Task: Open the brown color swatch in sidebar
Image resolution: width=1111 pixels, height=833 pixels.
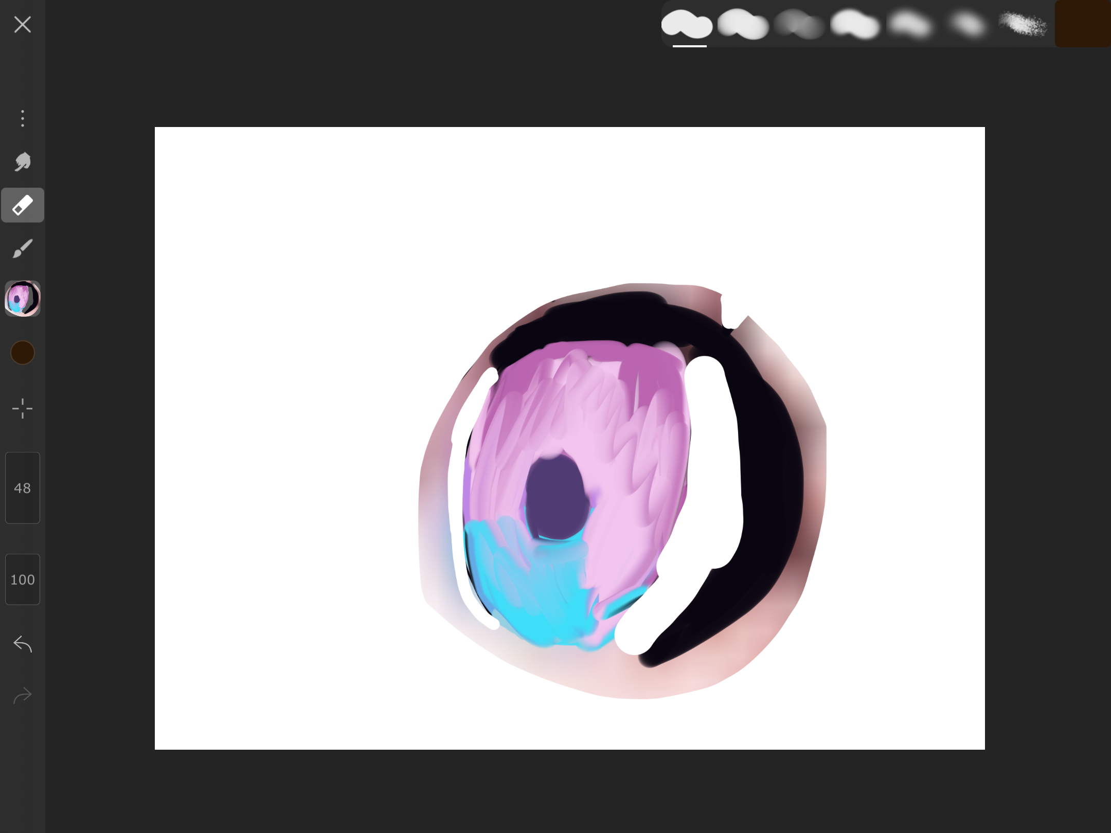Action: pos(22,352)
